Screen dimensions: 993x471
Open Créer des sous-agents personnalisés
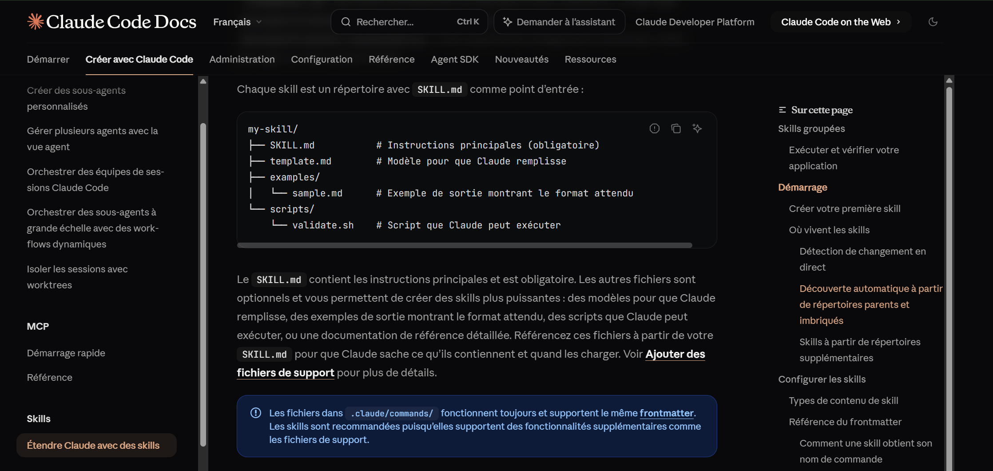point(76,98)
